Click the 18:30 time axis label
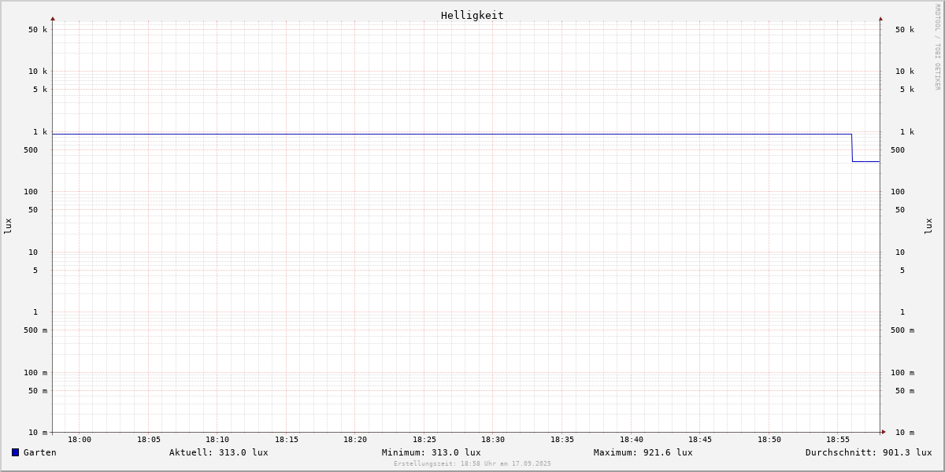 [493, 440]
